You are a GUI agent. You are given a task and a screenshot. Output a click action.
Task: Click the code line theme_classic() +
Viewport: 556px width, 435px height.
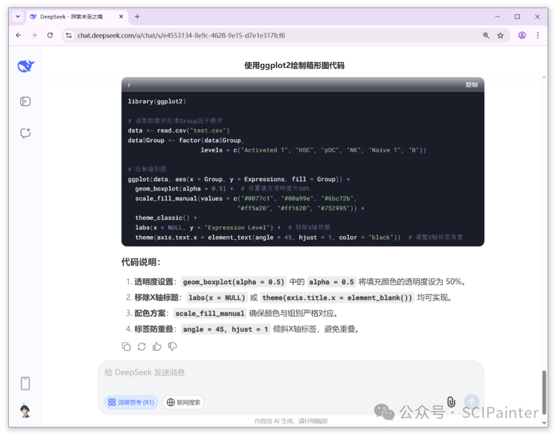point(166,218)
